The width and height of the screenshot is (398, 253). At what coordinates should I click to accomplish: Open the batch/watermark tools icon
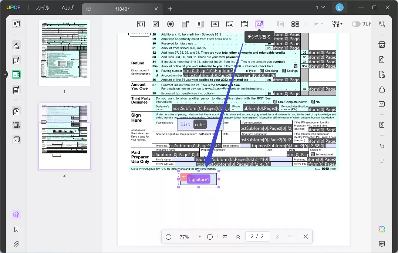[16, 140]
